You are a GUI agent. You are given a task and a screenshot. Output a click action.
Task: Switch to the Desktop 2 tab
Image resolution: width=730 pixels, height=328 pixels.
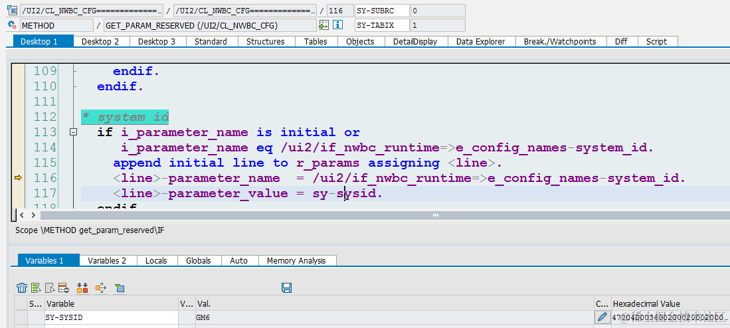coord(100,41)
